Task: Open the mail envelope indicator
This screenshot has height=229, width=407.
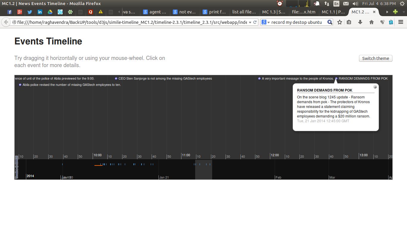Action: click(x=346, y=4)
